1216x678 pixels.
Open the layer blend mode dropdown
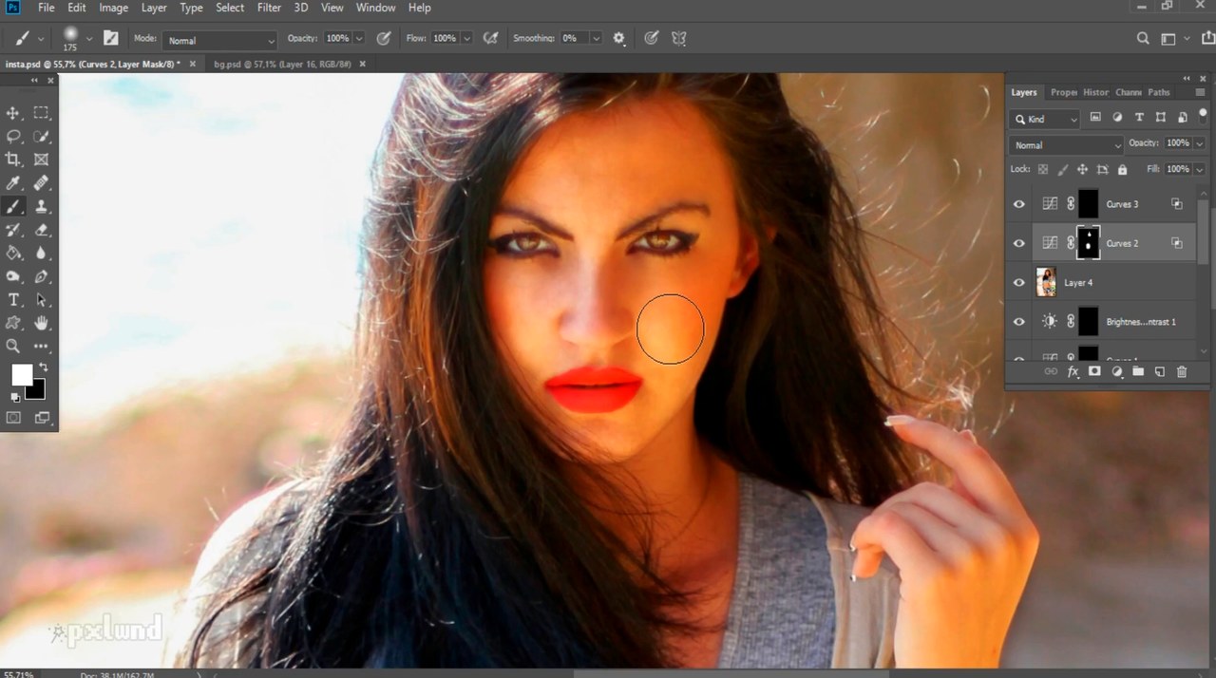pos(1066,145)
